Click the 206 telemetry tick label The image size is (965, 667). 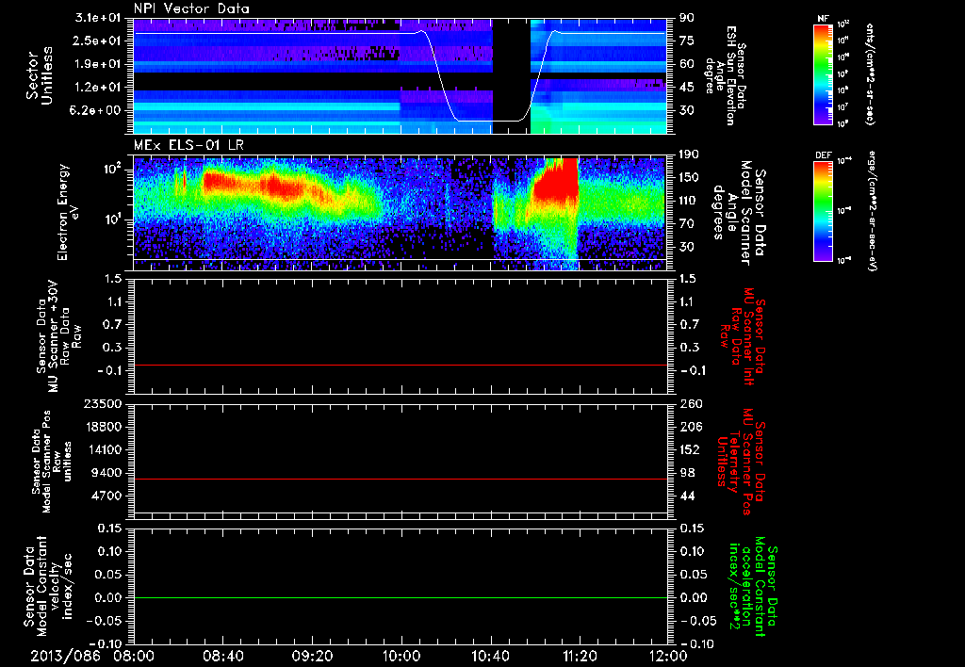click(x=689, y=427)
